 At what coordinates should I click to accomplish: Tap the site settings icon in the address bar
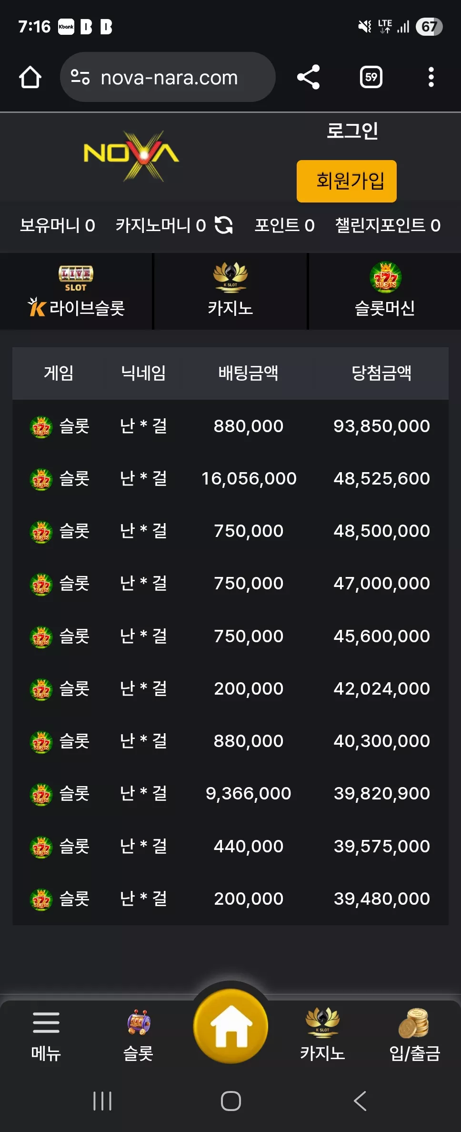click(x=80, y=77)
